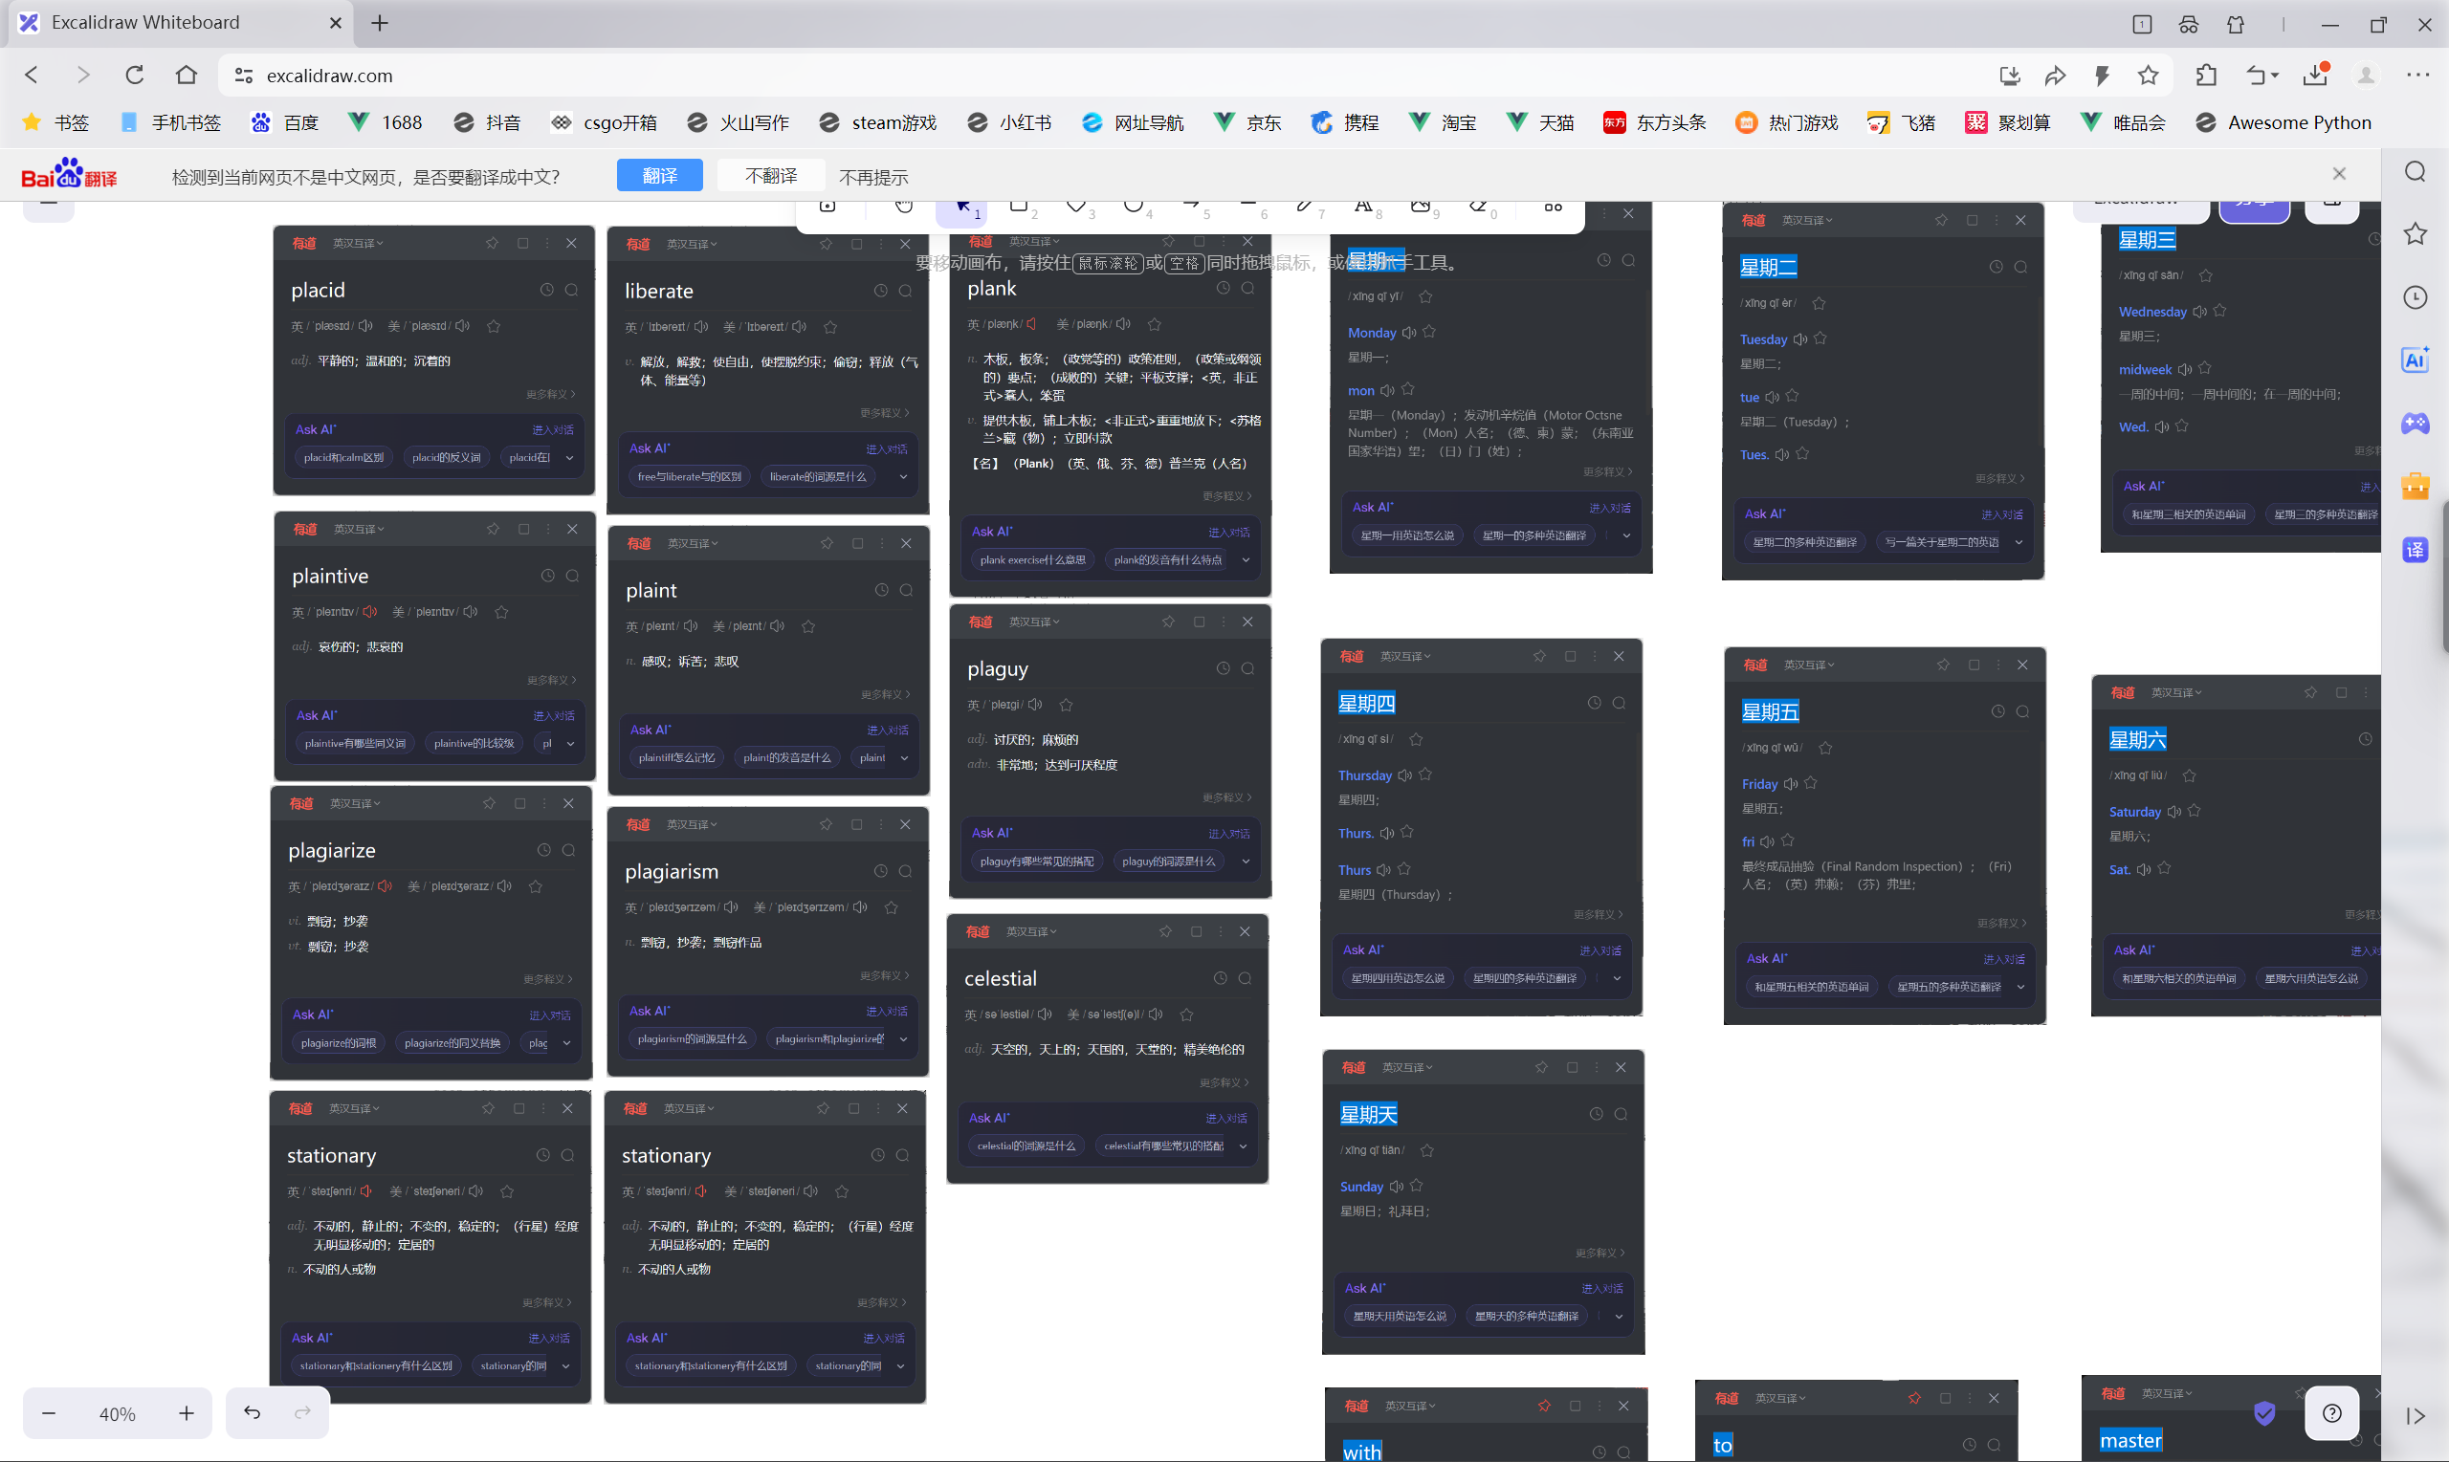Open the csgo开箱 bookmark
The height and width of the screenshot is (1462, 2449).
point(603,122)
